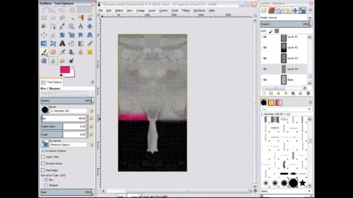Enable the Smooth stroke checkbox
353x198 pixels.
(43, 163)
